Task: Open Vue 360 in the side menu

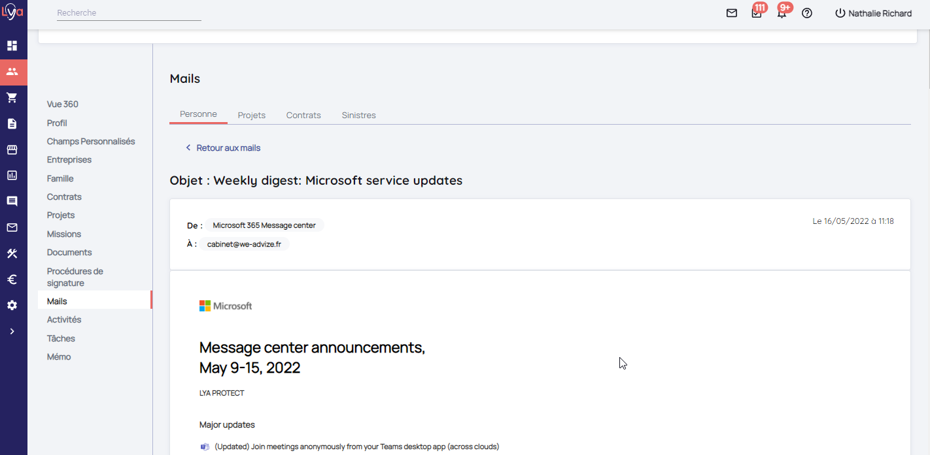Action: click(63, 104)
